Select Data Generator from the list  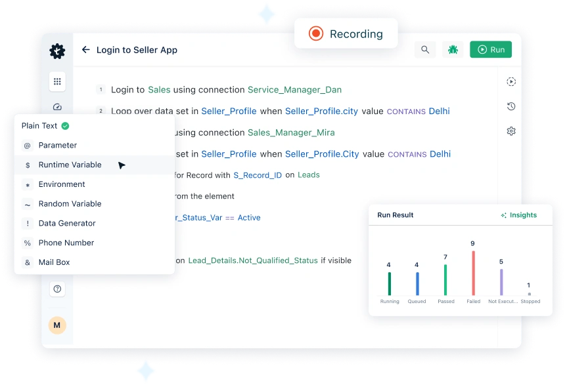point(67,223)
